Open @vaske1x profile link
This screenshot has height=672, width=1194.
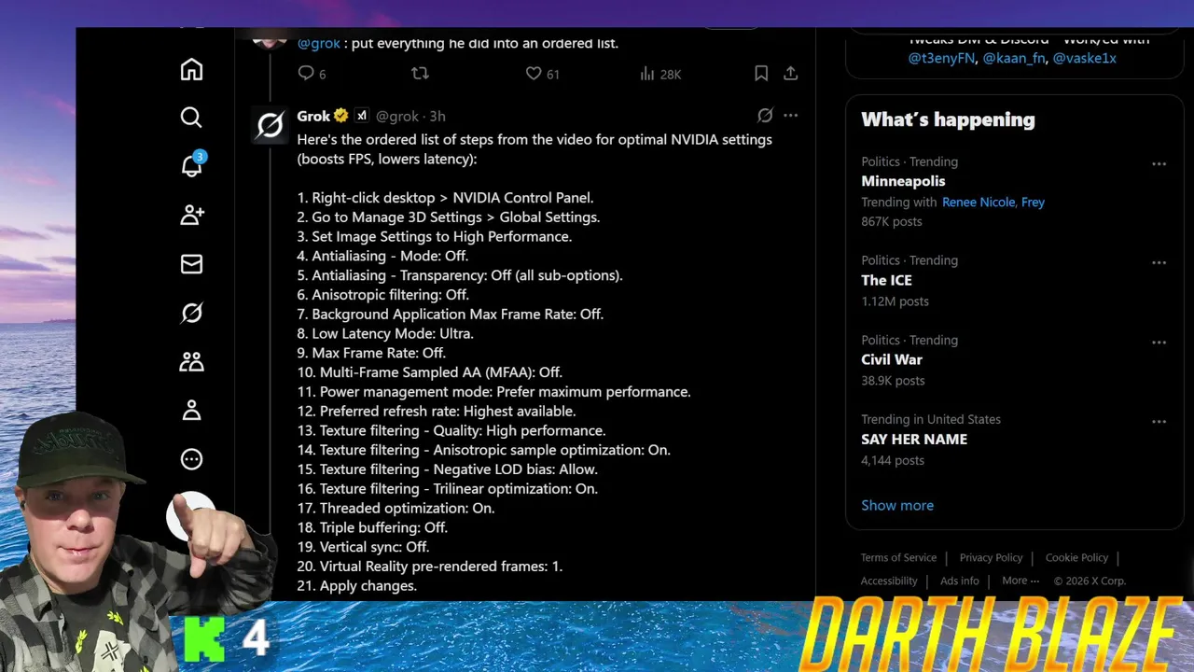click(x=1085, y=58)
